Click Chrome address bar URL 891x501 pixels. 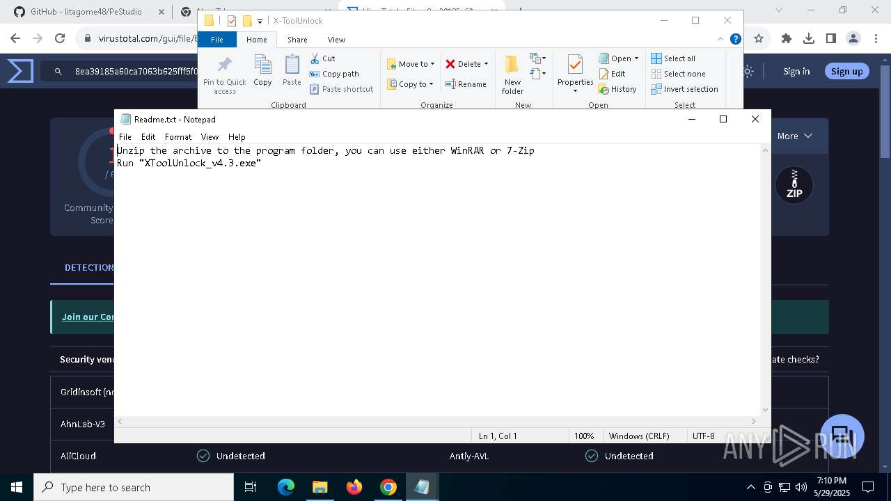pyautogui.click(x=150, y=38)
